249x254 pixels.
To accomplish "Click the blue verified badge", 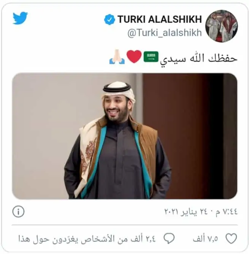I will pyautogui.click(x=109, y=19).
